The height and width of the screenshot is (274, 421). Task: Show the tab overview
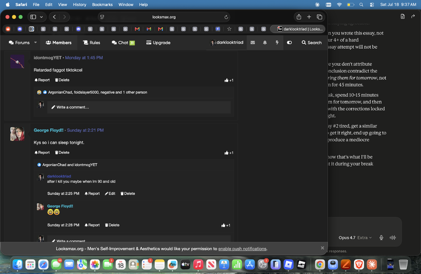tap(320, 17)
